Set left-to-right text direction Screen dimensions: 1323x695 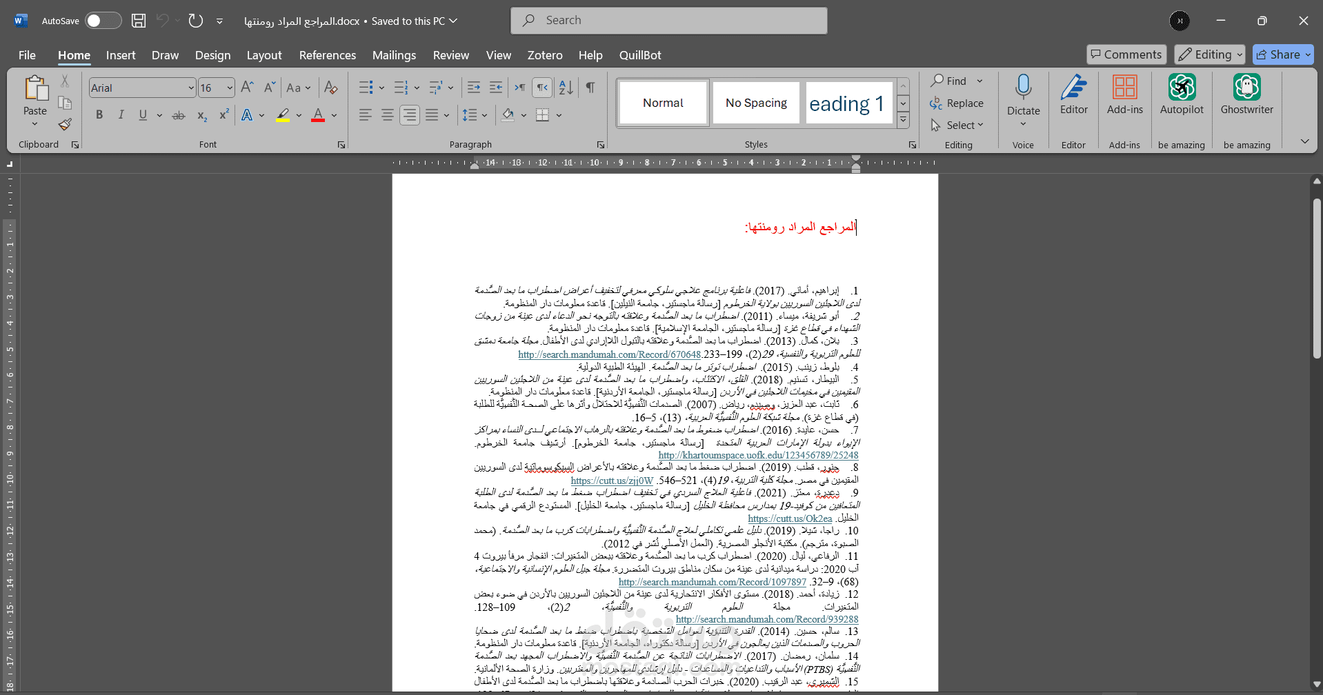[520, 88]
